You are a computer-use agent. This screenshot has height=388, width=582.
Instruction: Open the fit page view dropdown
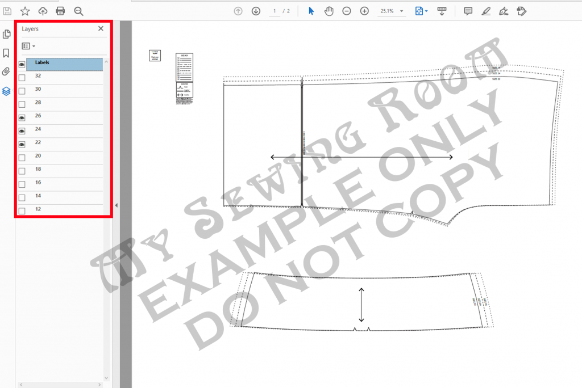point(422,11)
